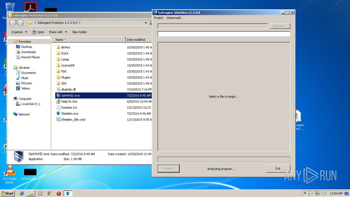Click media player taskbar icon
Screen dimensions: 350x197
(x=40, y=193)
